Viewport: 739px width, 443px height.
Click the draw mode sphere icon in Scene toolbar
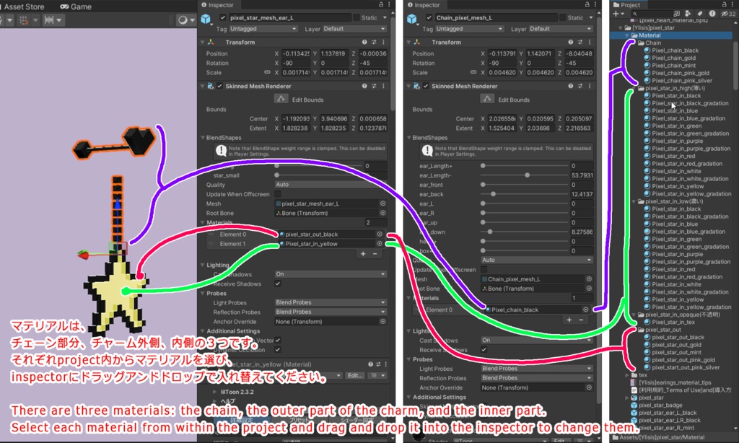pos(183,20)
